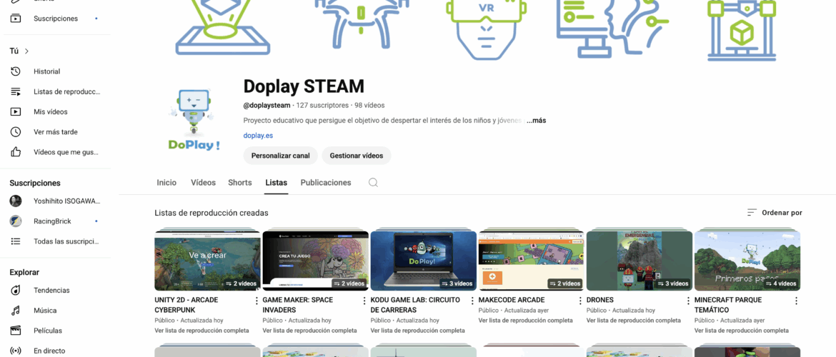View full MINECRAFT PARQUE TEMÁTICO playlist link
Image resolution: width=836 pixels, height=357 pixels.
pyautogui.click(x=742, y=331)
